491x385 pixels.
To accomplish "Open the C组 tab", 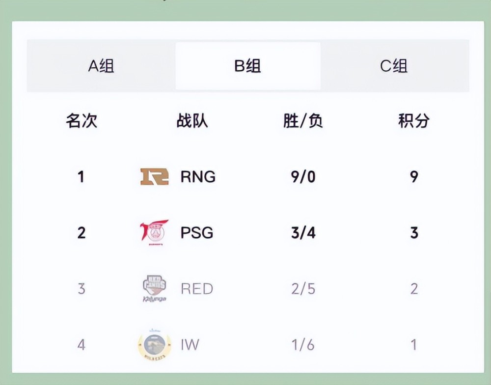I will click(394, 66).
